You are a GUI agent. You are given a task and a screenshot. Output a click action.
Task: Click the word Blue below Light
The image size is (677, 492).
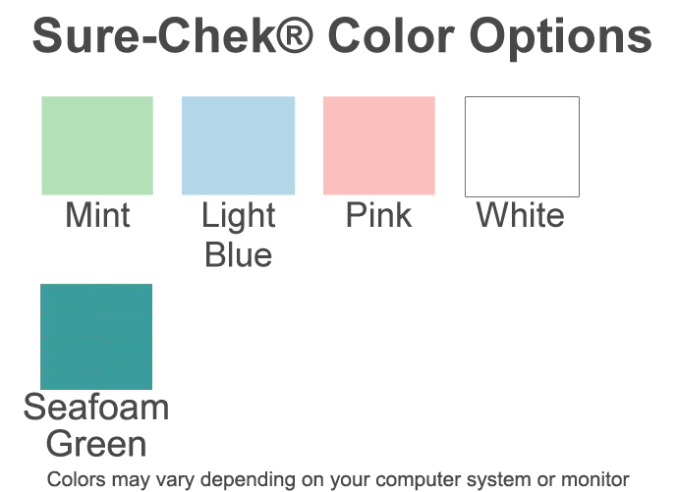(x=239, y=254)
